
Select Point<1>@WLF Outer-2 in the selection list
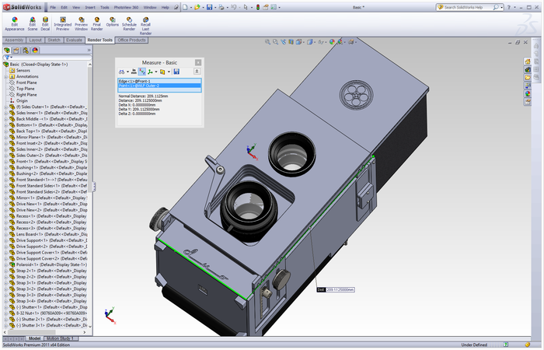click(159, 86)
